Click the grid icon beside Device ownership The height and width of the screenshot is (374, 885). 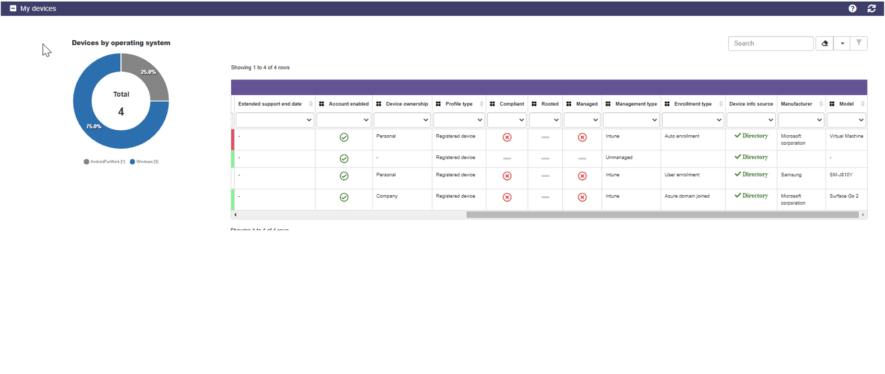[379, 104]
